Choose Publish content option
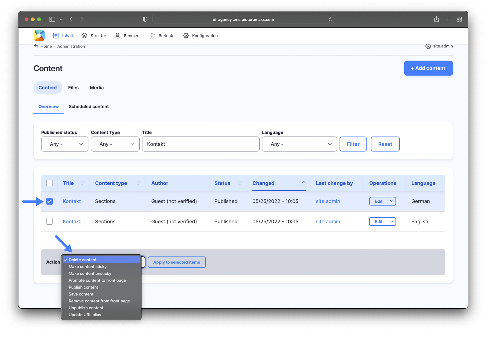487x338 pixels. (x=101, y=287)
